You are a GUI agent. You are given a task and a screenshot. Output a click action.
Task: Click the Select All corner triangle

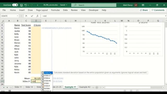pos(3,21)
